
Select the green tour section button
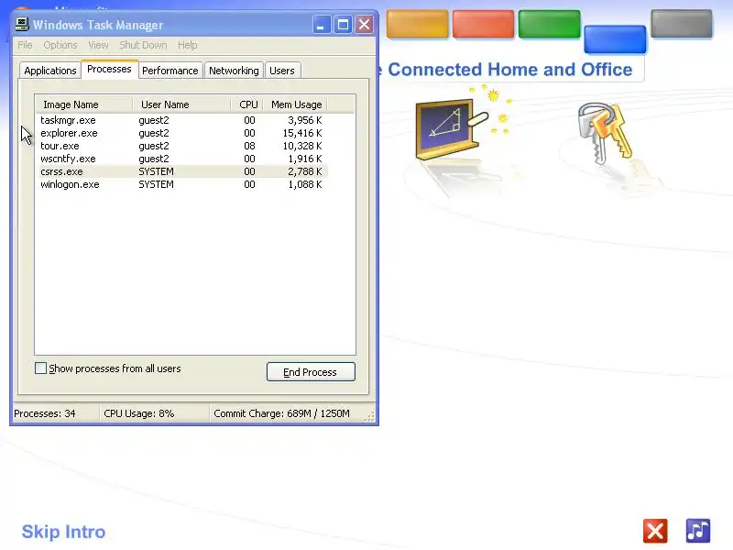549,24
